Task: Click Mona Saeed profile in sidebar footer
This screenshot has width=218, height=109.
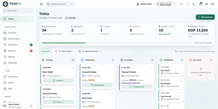Action: click(15, 106)
